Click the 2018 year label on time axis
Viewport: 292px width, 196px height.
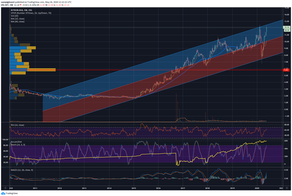pyautogui.click(x=207, y=188)
